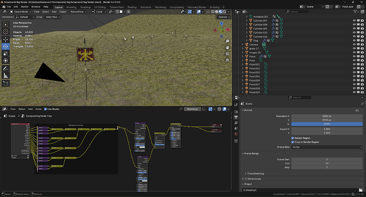
Task: Click the blue Z axis on navigation gizmo
Action: pyautogui.click(x=222, y=23)
